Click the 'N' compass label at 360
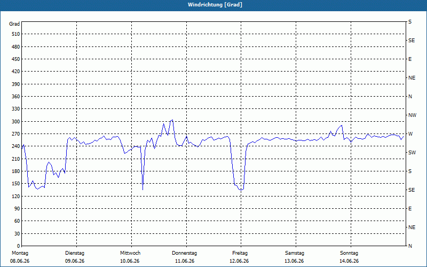The height and width of the screenshot is (267, 427). pyautogui.click(x=410, y=97)
